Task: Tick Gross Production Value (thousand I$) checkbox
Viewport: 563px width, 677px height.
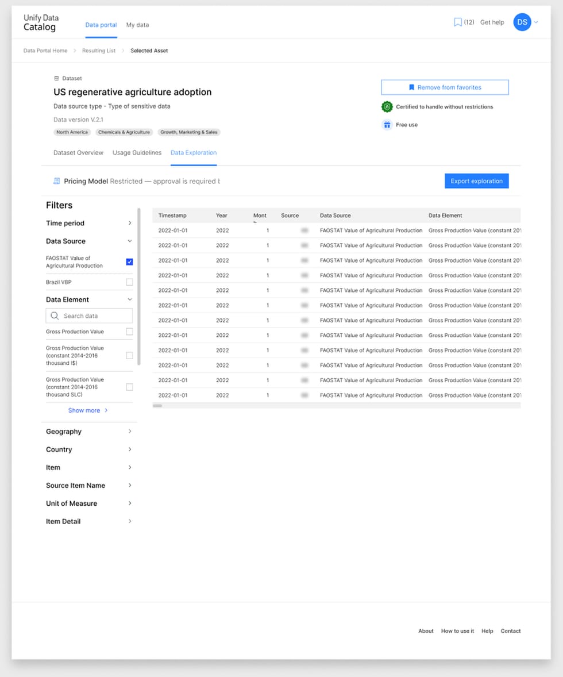Action: pos(129,355)
